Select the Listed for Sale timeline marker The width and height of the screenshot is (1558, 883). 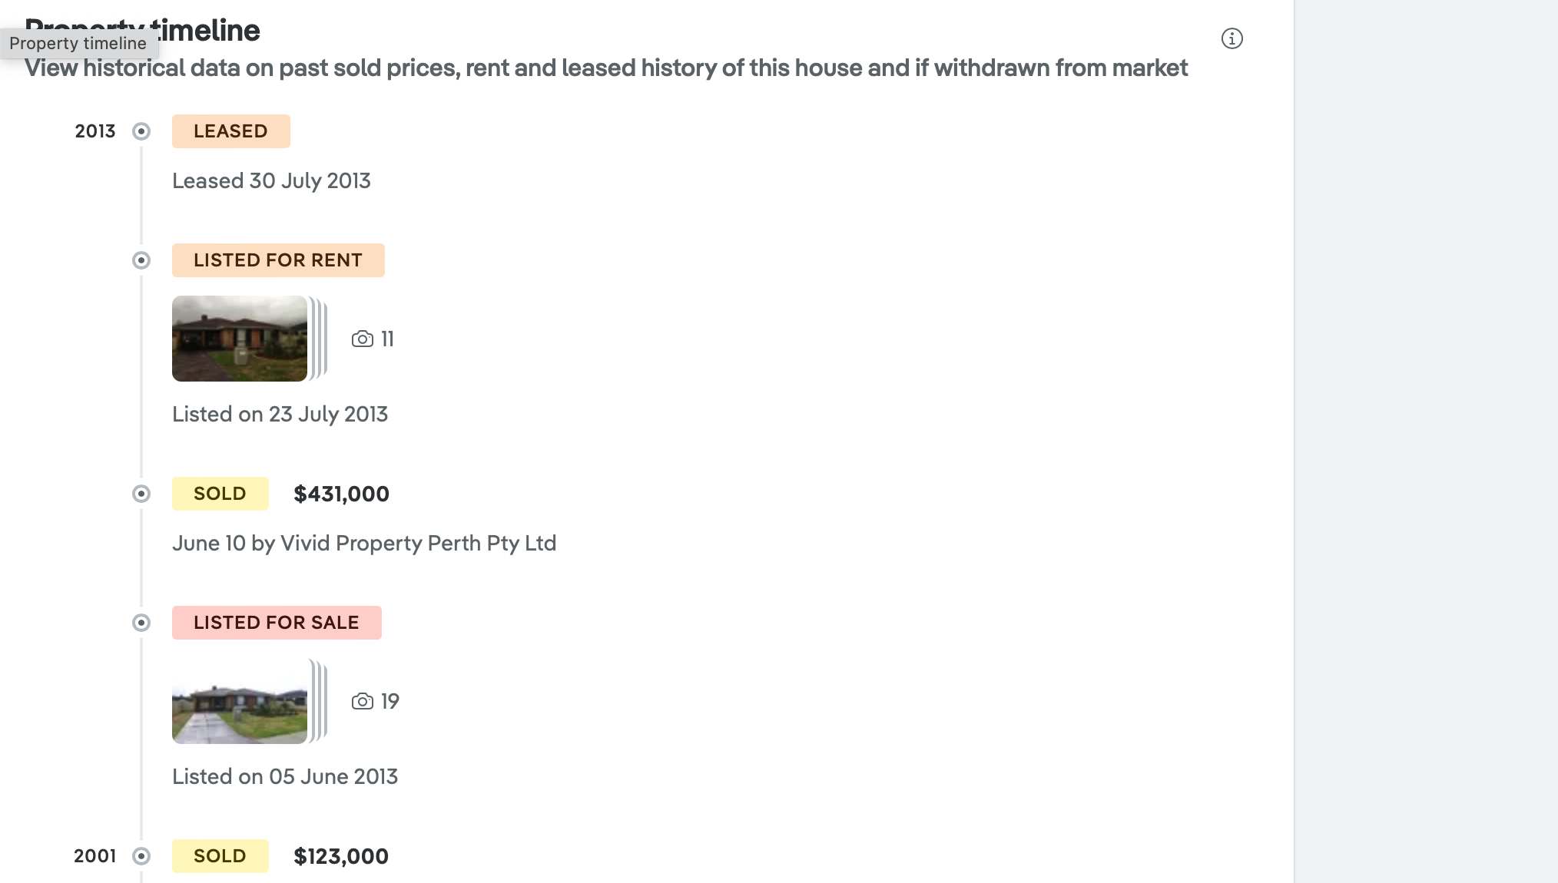(x=141, y=623)
